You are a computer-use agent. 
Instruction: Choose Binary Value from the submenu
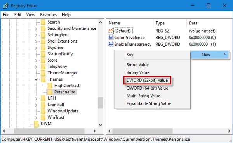(153, 72)
